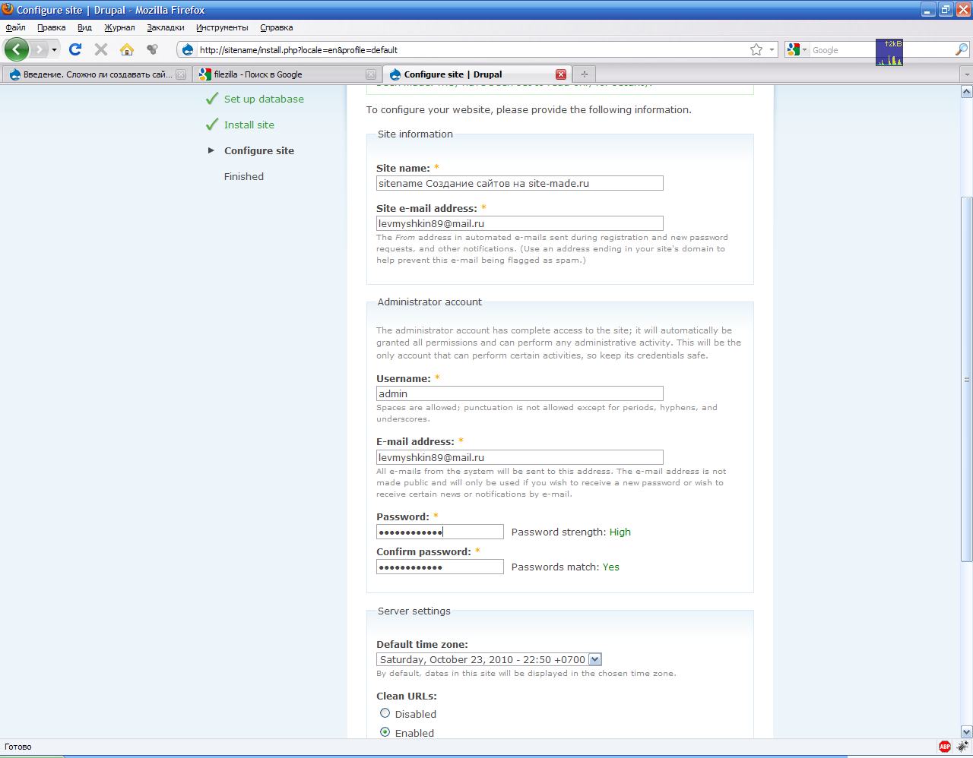Click the Stop loading X button
Image resolution: width=973 pixels, height=758 pixels.
pyautogui.click(x=100, y=49)
